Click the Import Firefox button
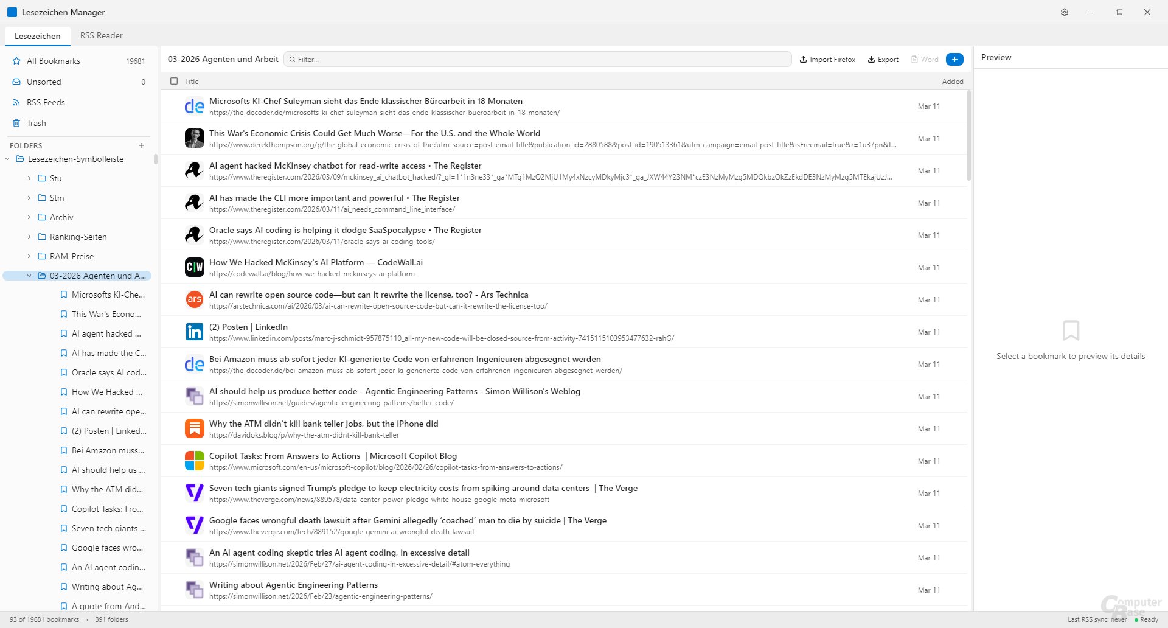This screenshot has height=628, width=1168. coord(827,59)
